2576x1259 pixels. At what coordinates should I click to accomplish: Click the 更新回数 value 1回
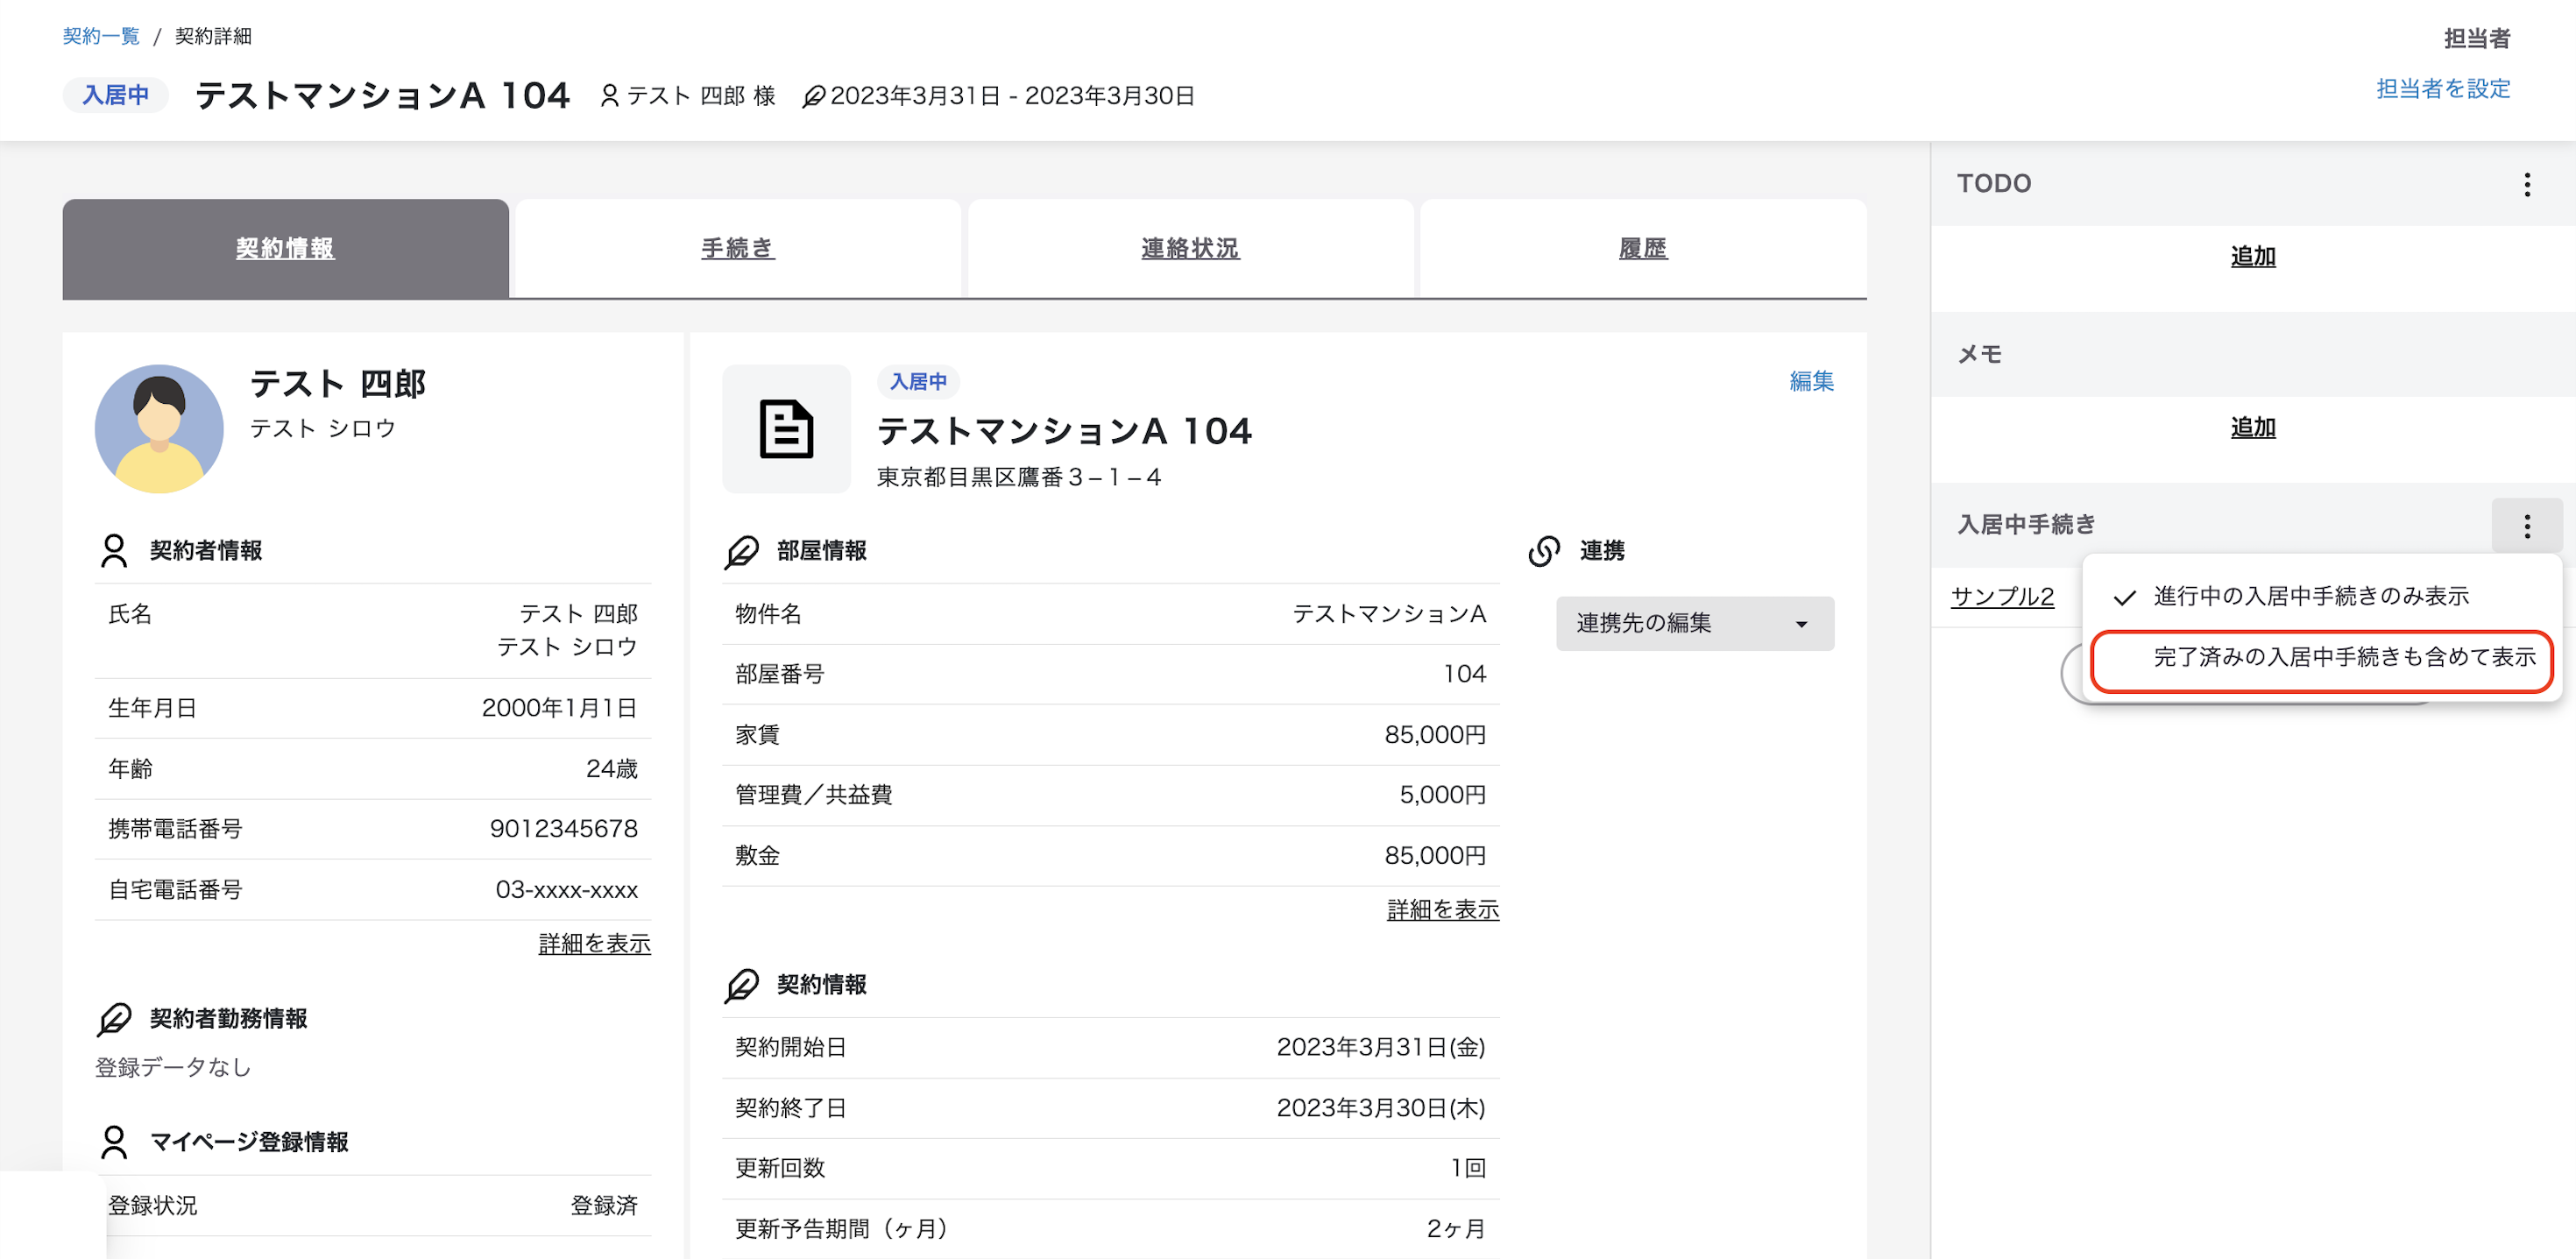pos(1468,1168)
